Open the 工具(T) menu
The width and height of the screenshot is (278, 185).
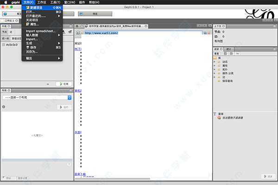coord(55,2)
